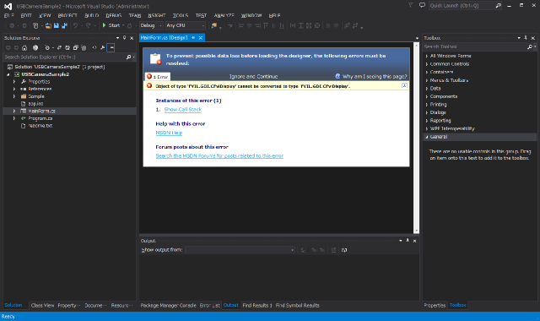Click Search the MSDN Forums link
This screenshot has width=540, height=321.
pyautogui.click(x=219, y=155)
